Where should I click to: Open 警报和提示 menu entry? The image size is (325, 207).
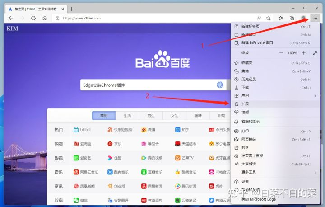coord(275,122)
